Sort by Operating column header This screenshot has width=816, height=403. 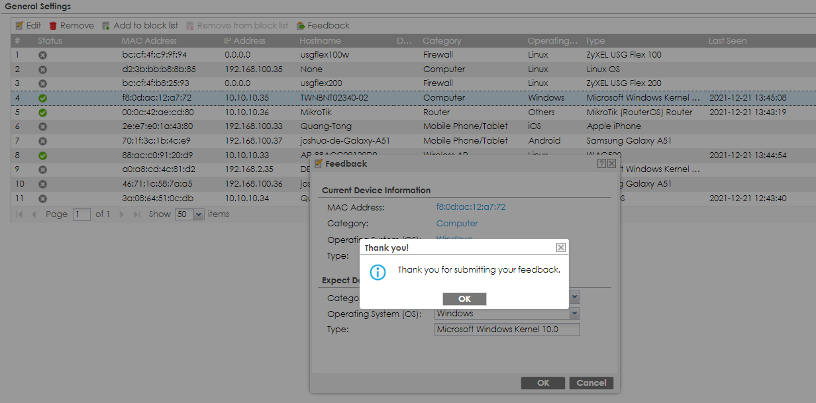tap(552, 41)
